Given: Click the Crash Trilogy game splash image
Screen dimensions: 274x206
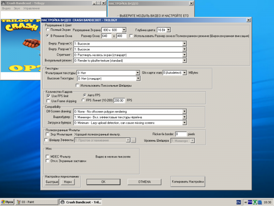Looking at the screenshot, I should click(x=21, y=45).
